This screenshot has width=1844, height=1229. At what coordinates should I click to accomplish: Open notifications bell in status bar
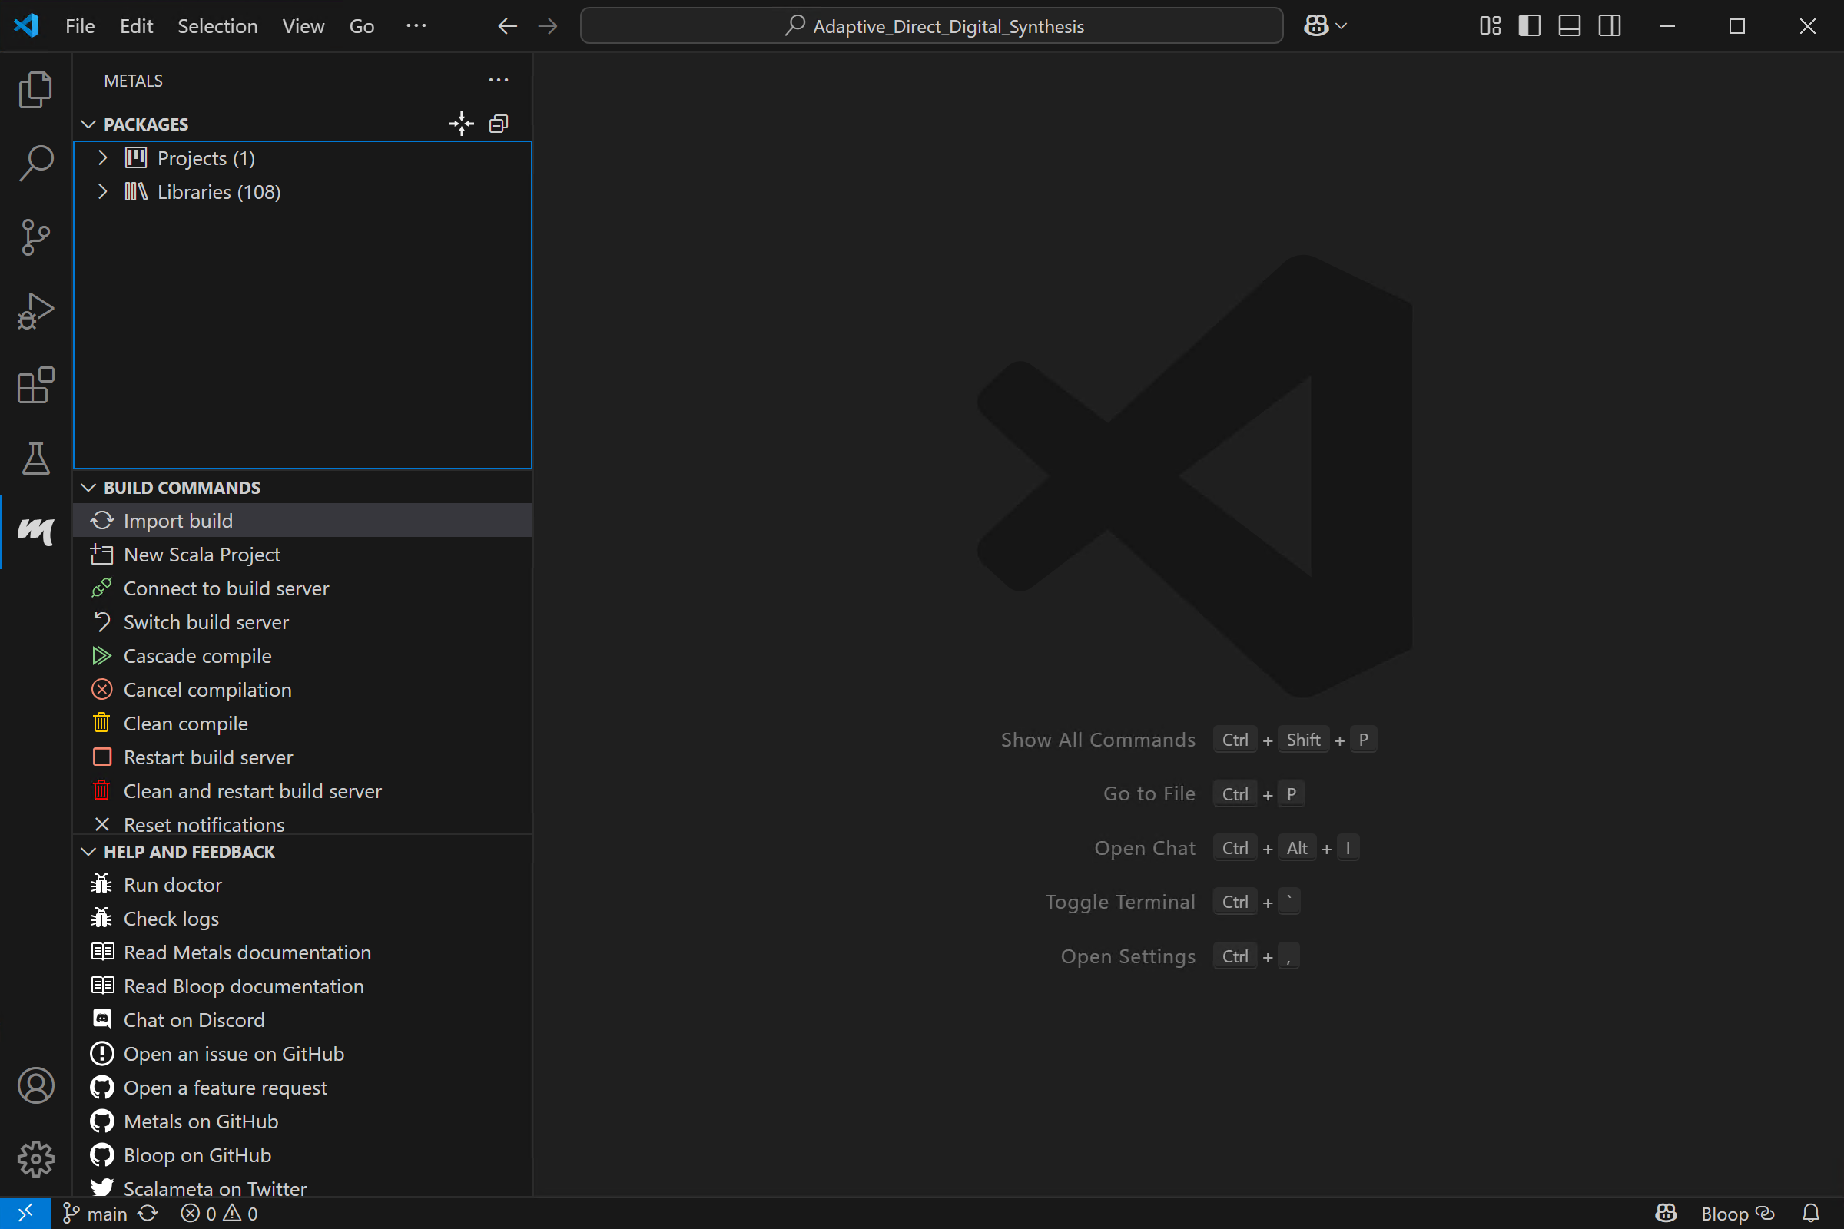[1811, 1214]
